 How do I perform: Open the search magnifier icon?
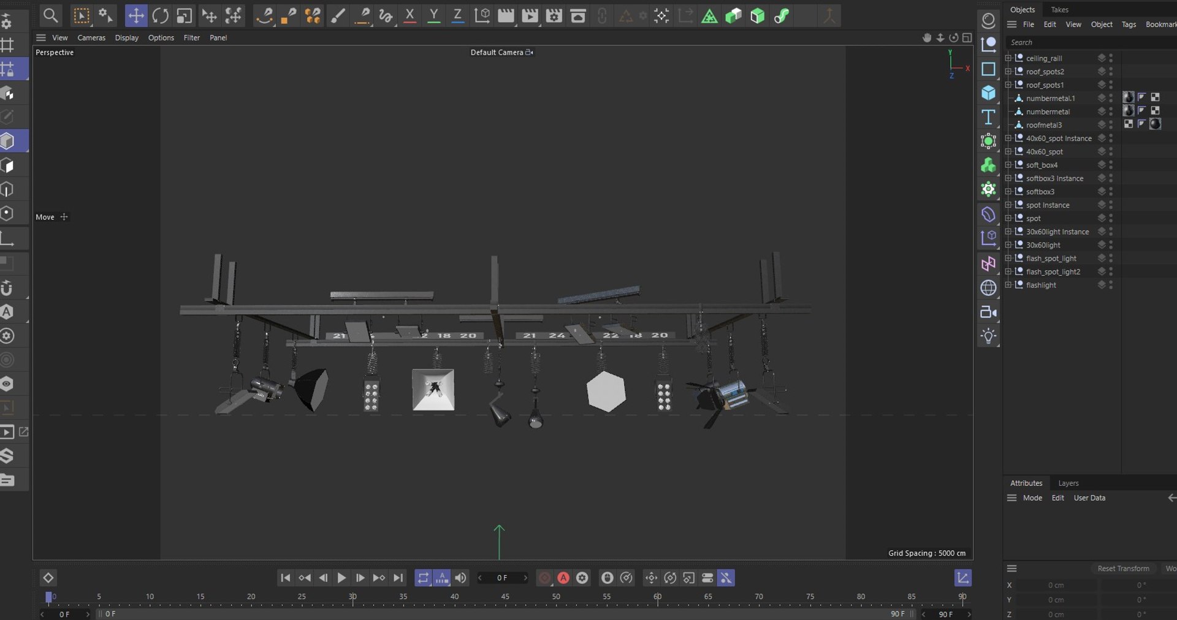[50, 15]
